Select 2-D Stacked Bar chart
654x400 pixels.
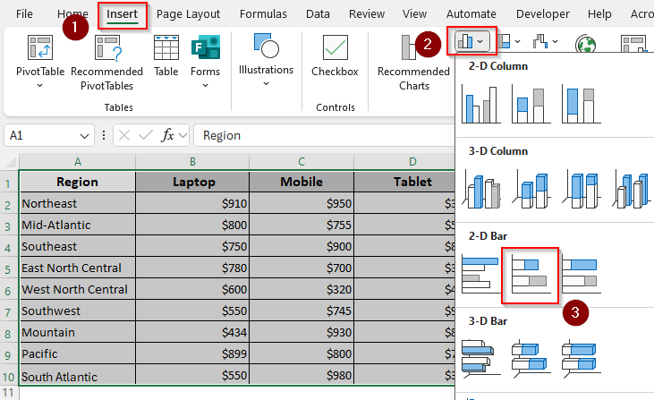click(x=531, y=276)
